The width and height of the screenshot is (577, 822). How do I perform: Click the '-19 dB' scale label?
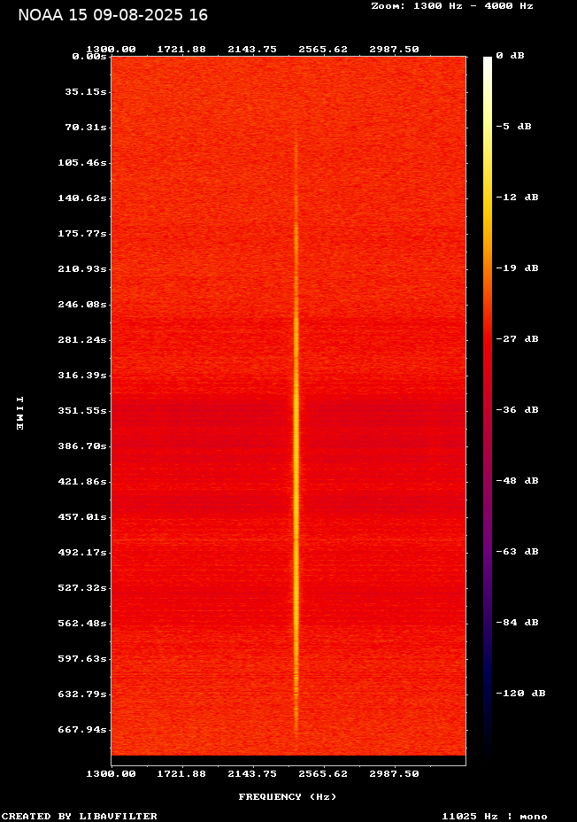pos(518,268)
